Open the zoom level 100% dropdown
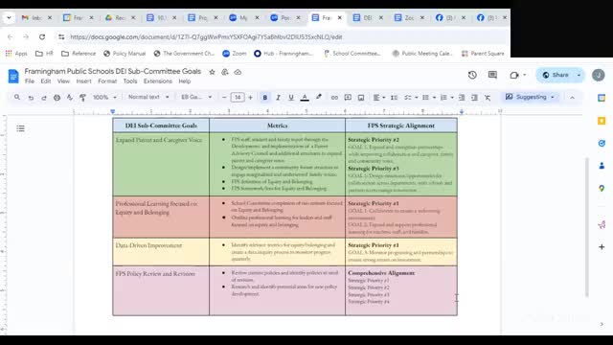Viewport: 613px width, 345px height. [x=104, y=97]
